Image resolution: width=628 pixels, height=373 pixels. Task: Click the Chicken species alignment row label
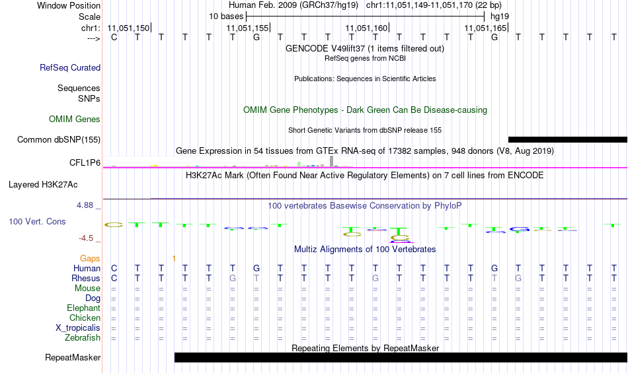(x=85, y=318)
